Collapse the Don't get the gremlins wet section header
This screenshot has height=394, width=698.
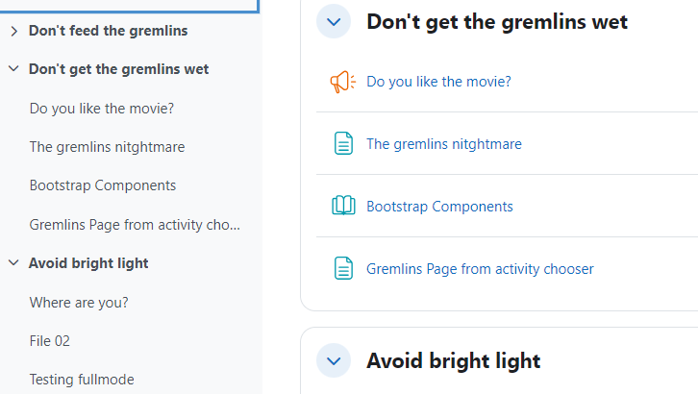(x=334, y=21)
